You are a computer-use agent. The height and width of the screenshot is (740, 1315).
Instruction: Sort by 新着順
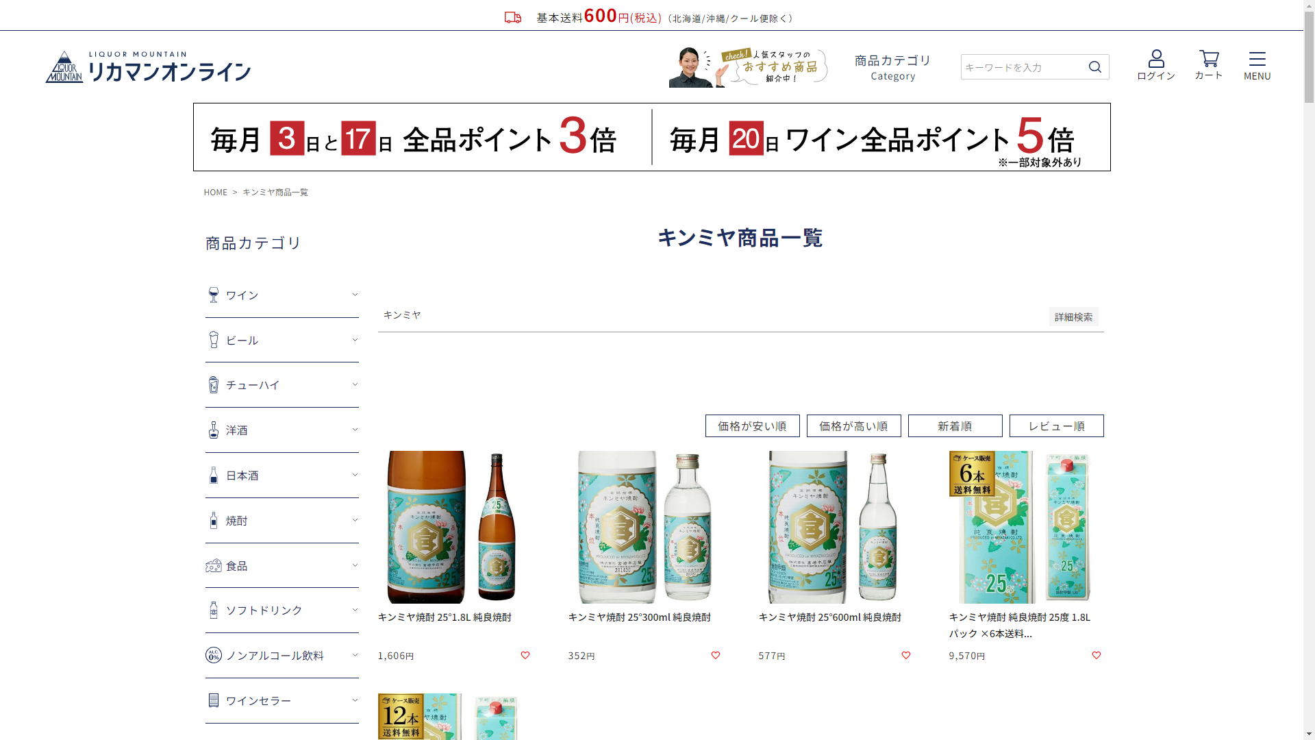(x=955, y=426)
